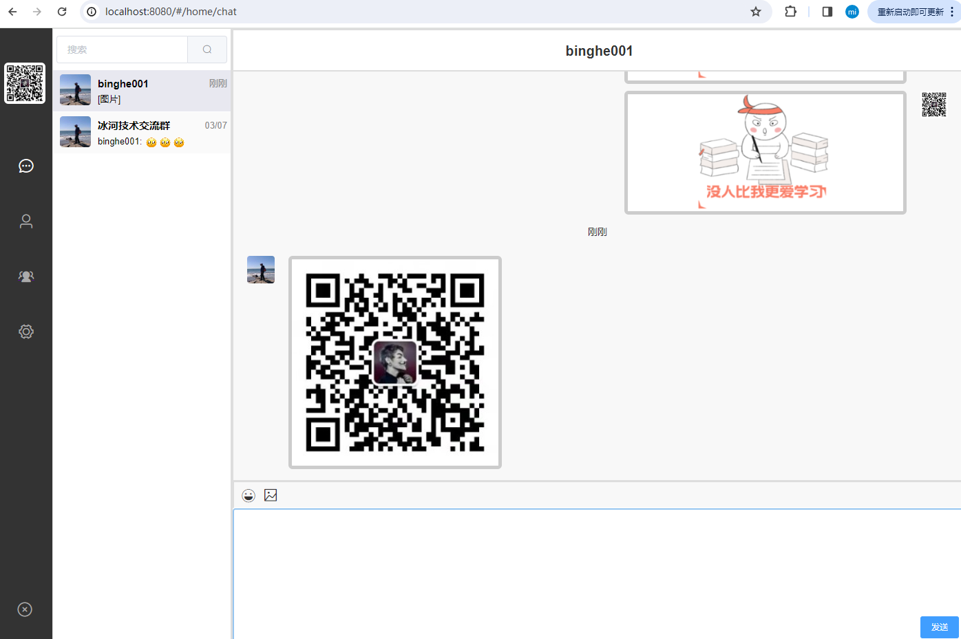Click the 发送 send button
Screen dimensions: 961x639
pos(939,627)
